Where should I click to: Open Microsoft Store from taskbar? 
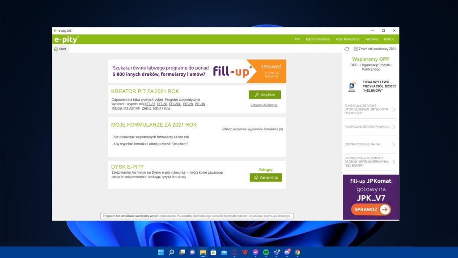213,252
